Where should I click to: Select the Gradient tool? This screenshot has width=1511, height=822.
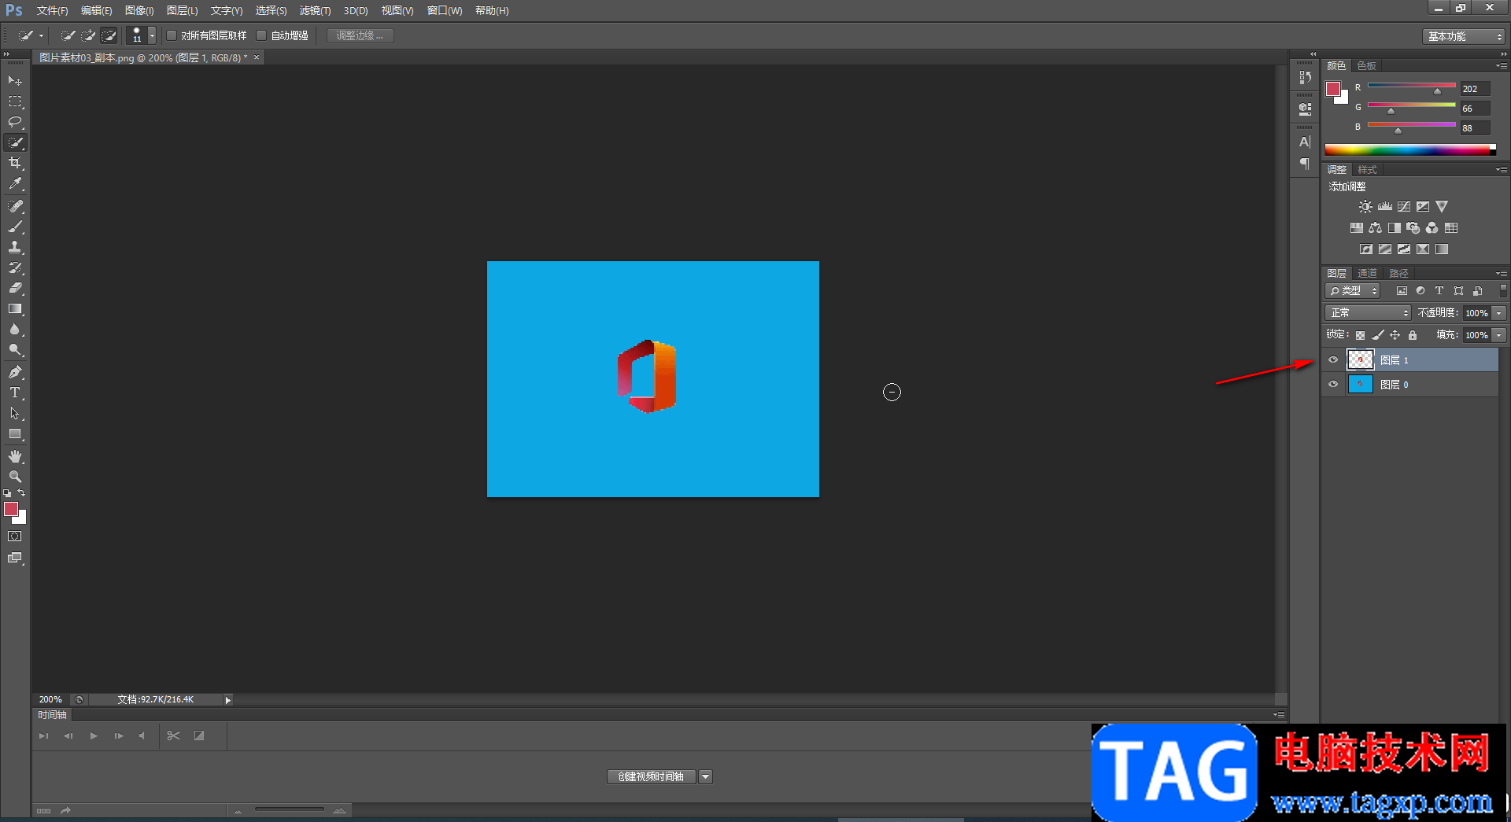click(15, 309)
